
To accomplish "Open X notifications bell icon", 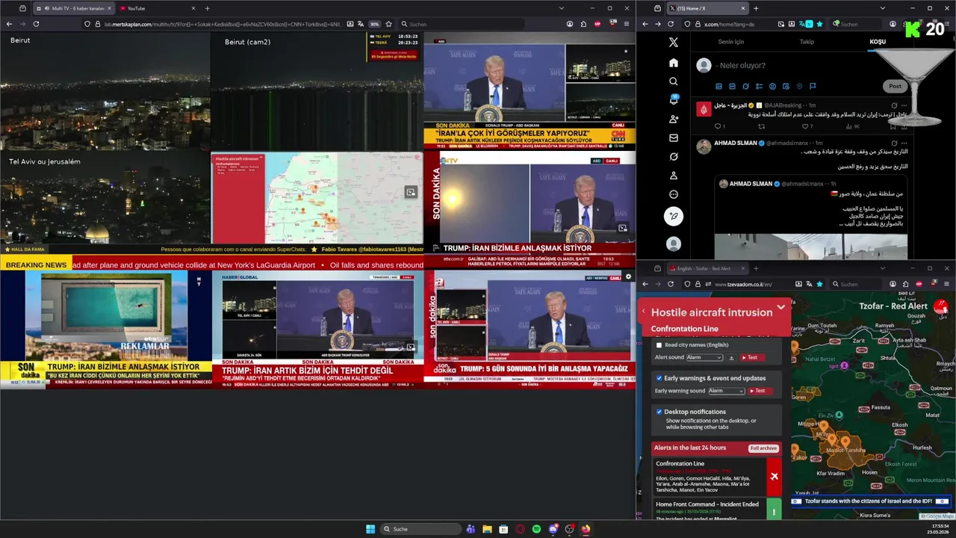I will click(x=674, y=100).
